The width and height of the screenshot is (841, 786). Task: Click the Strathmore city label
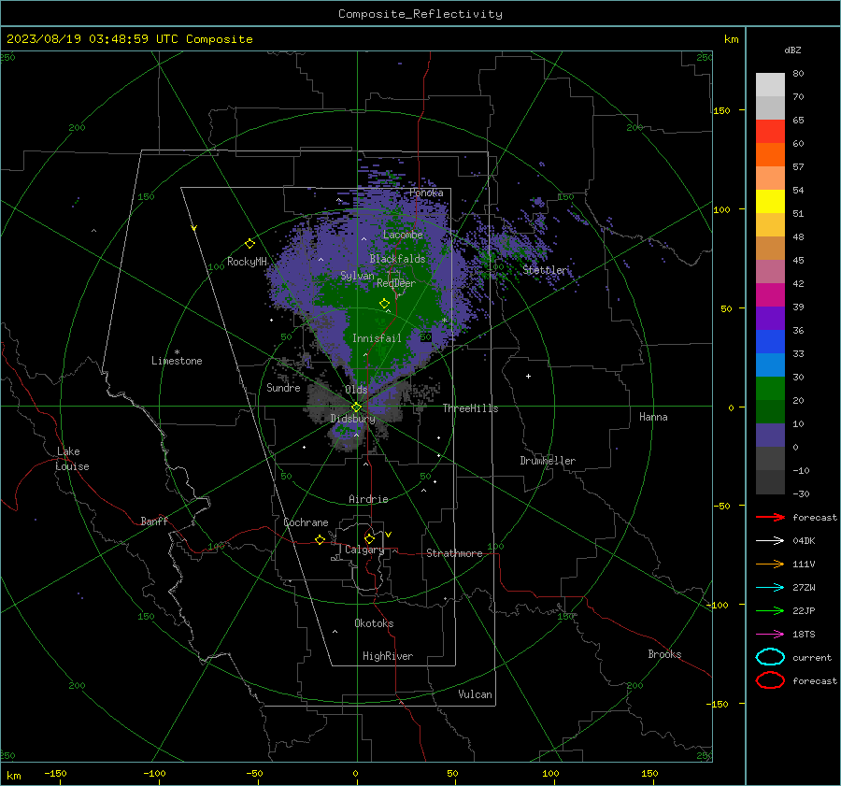click(x=454, y=553)
